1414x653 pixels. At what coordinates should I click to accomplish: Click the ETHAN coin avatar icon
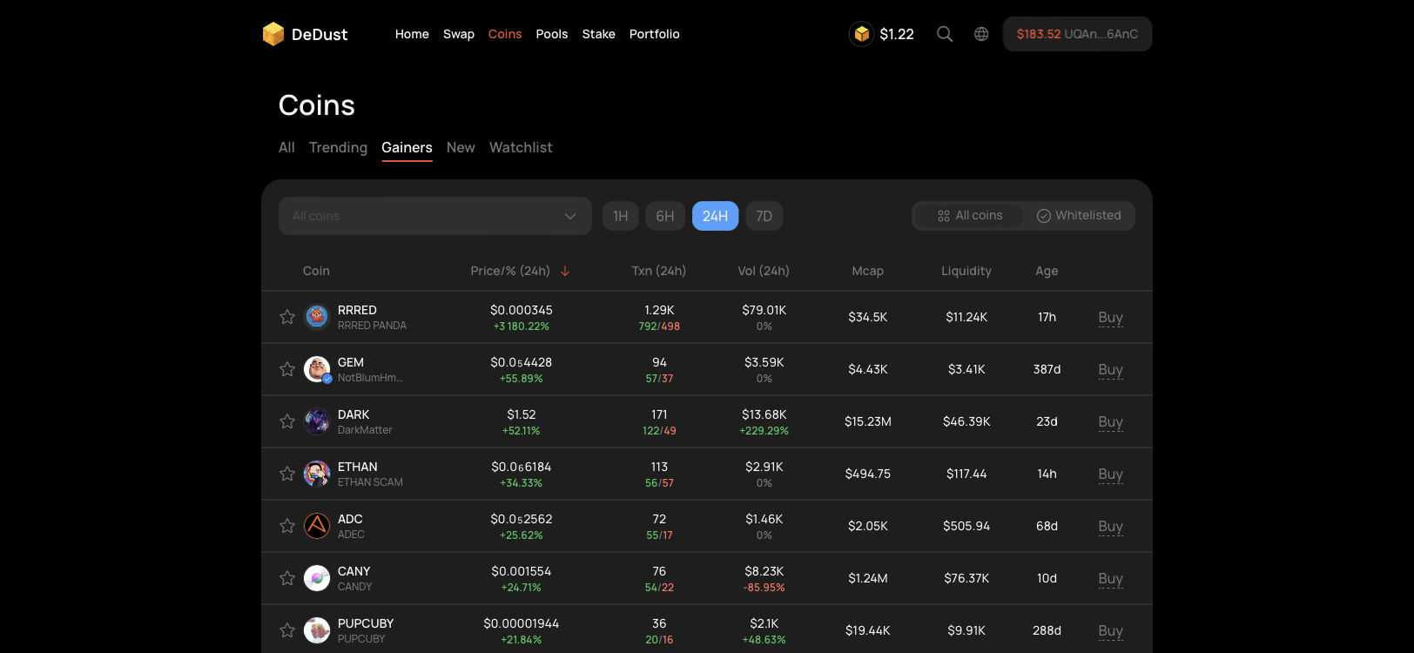(317, 474)
